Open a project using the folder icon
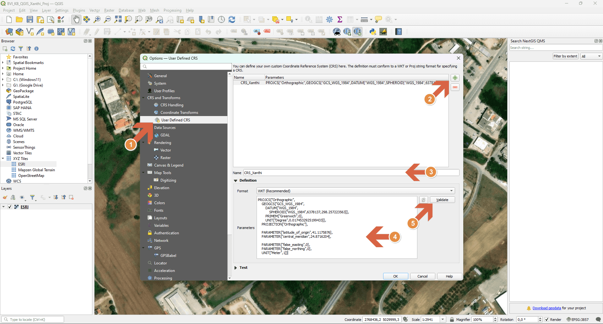 tap(19, 19)
